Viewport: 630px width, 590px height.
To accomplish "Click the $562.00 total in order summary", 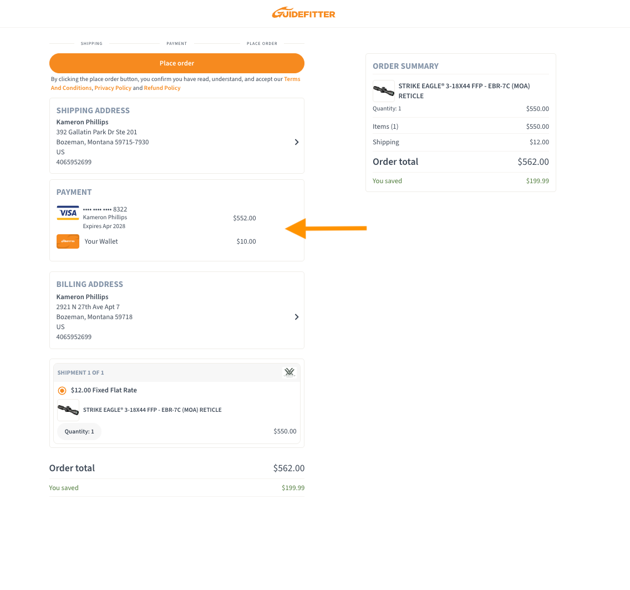I will [x=533, y=162].
